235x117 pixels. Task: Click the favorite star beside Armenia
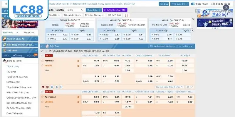coord(42,61)
